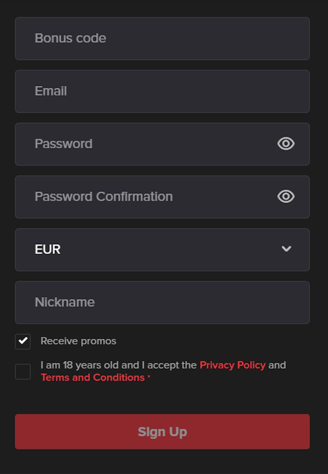Focus the Bonus code input field
The height and width of the screenshot is (474, 328).
[x=162, y=38]
